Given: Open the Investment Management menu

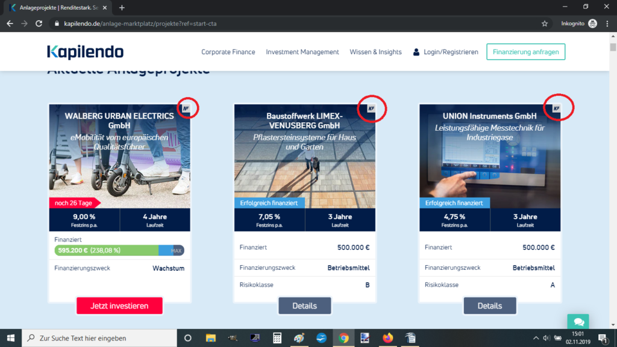Looking at the screenshot, I should (x=302, y=52).
